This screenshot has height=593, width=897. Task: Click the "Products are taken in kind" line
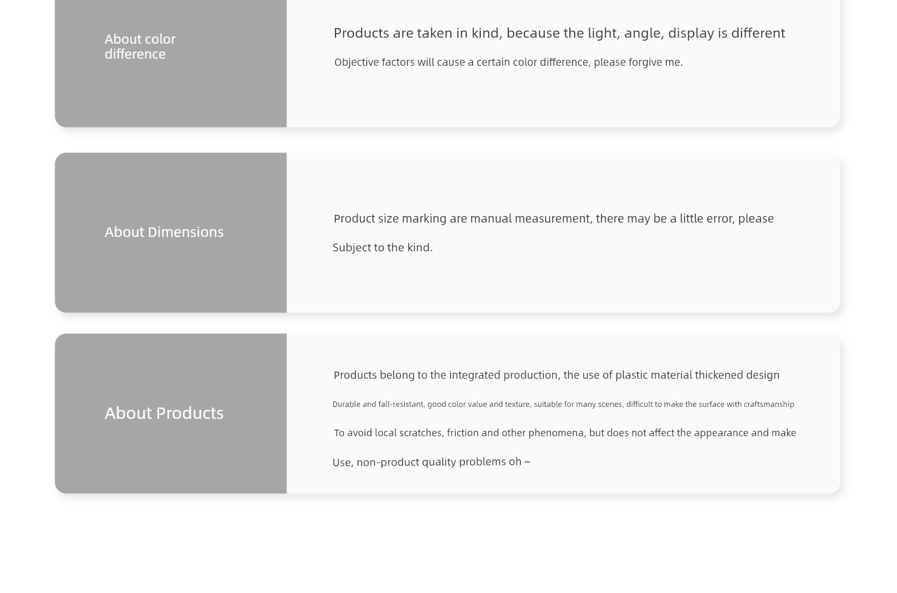[559, 33]
